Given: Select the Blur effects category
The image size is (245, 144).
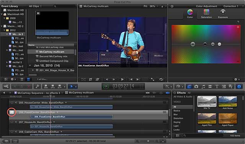Looking at the screenshot, I should (x=176, y=114).
